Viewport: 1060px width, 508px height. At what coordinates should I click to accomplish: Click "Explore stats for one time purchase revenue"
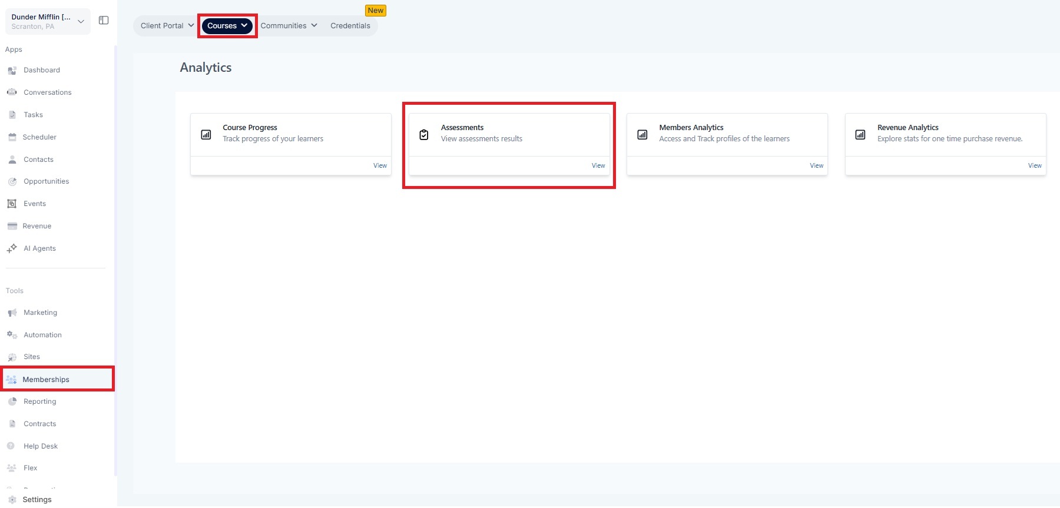(x=950, y=139)
